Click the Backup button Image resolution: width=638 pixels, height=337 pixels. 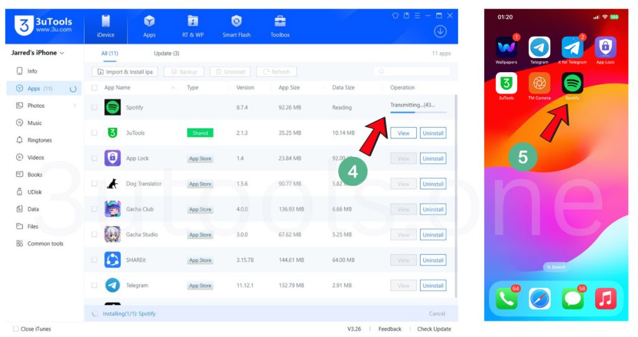point(184,72)
